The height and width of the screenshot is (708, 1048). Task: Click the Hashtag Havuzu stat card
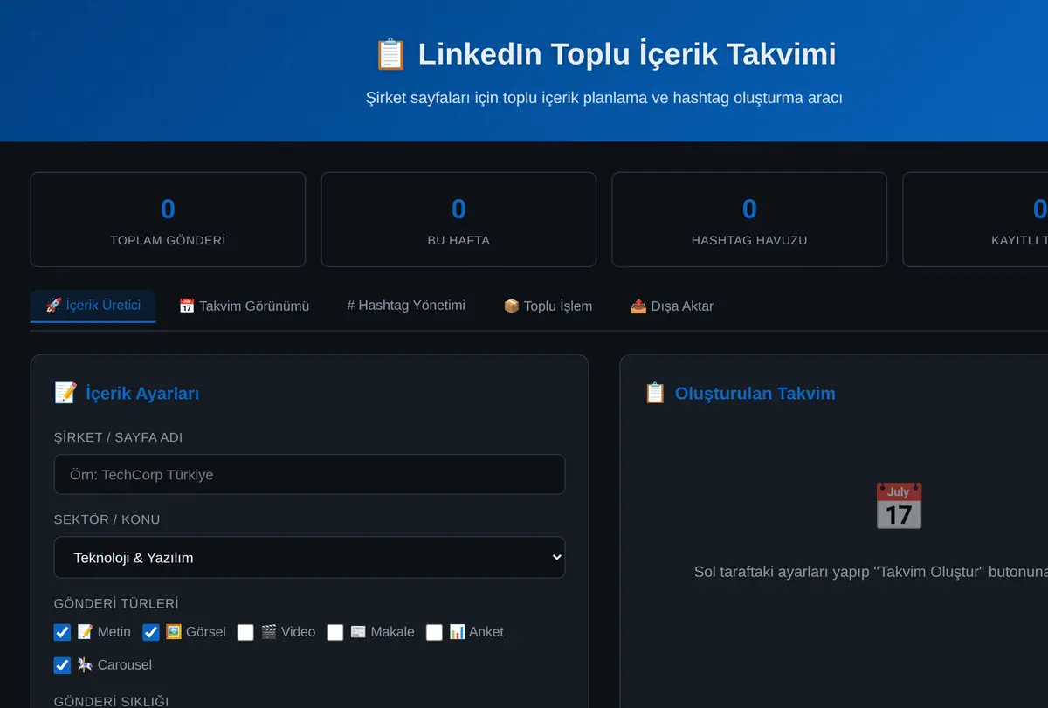[x=749, y=219]
